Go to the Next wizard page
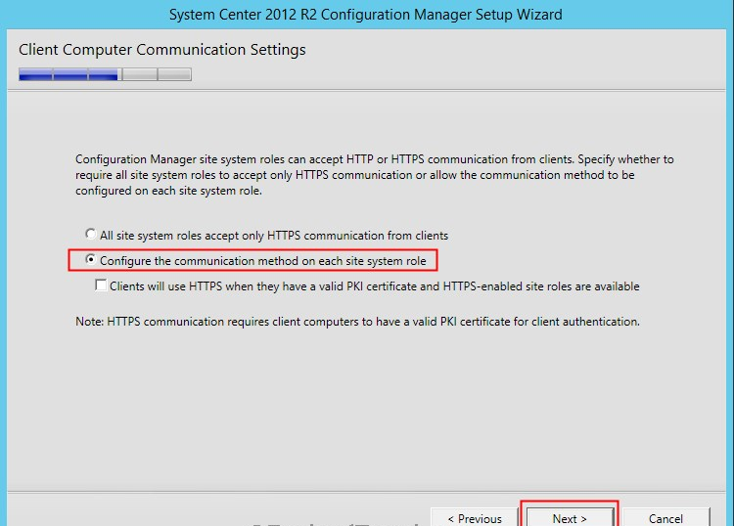The image size is (734, 526). [570, 517]
